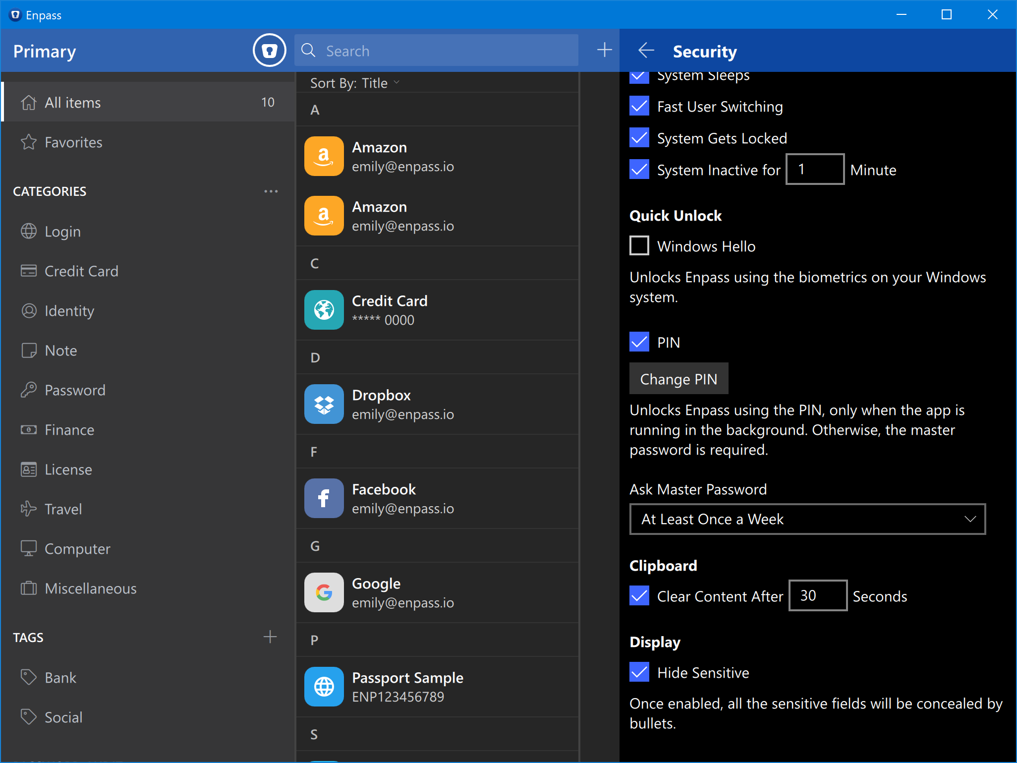Add a new tag with plus icon
Image resolution: width=1017 pixels, height=763 pixels.
pos(270,637)
